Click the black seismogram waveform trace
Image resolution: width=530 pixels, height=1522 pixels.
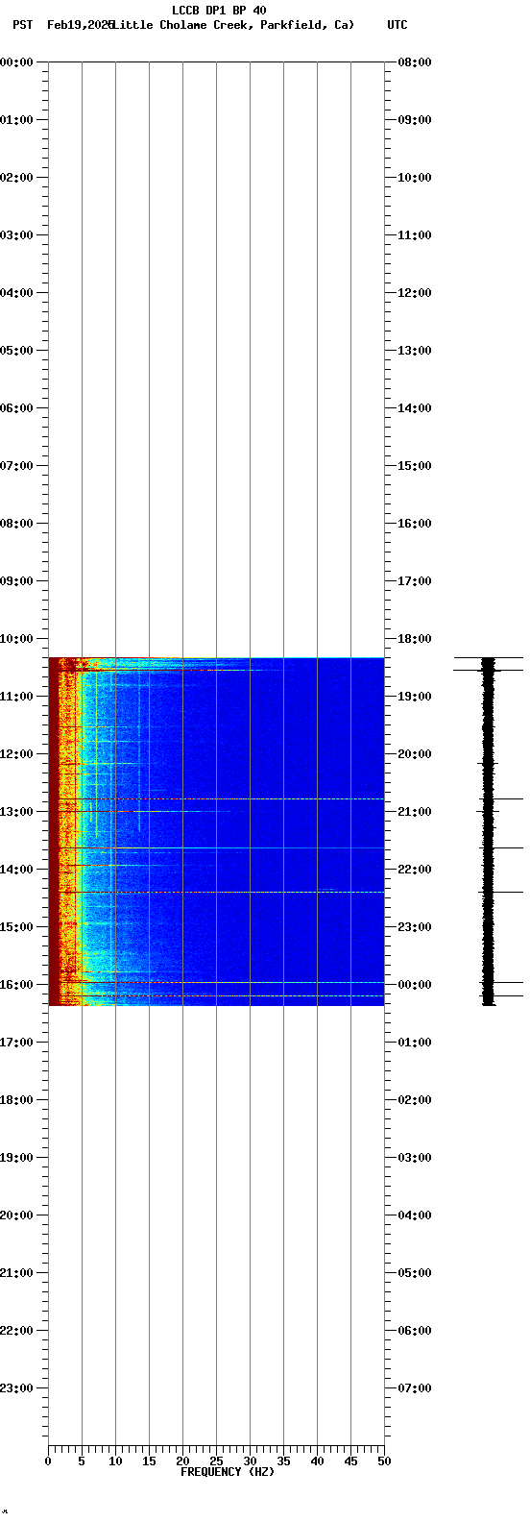point(488,831)
